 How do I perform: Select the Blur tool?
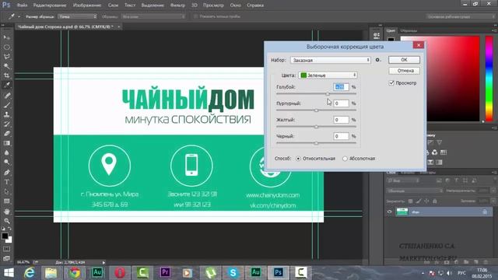7,152
